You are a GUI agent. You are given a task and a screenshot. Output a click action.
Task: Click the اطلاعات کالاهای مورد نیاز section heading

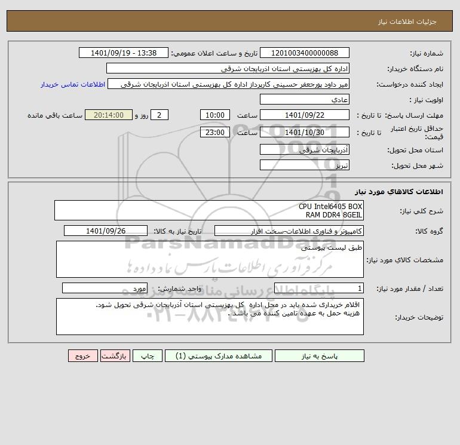point(399,192)
